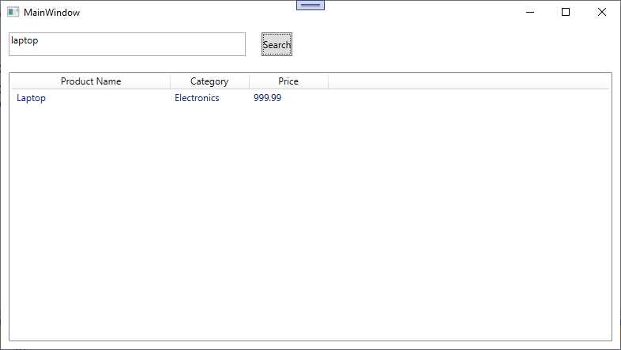Click the Search button
This screenshot has height=350, width=621.
[277, 44]
